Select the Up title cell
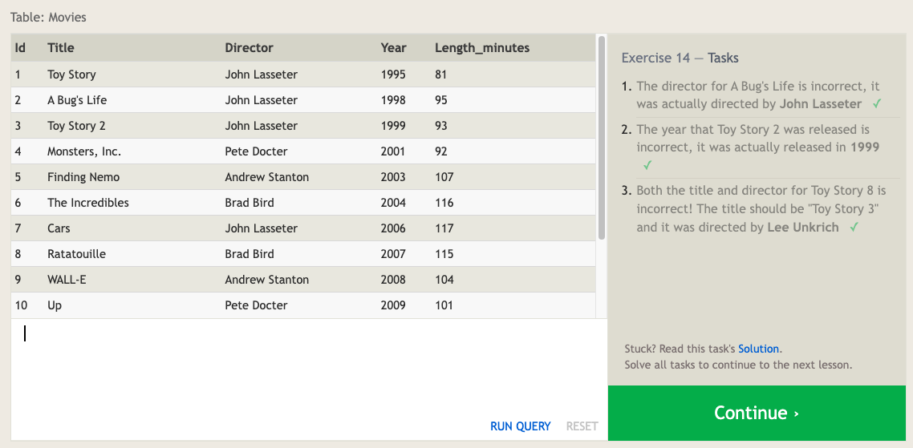This screenshot has height=448, width=913. 54,305
